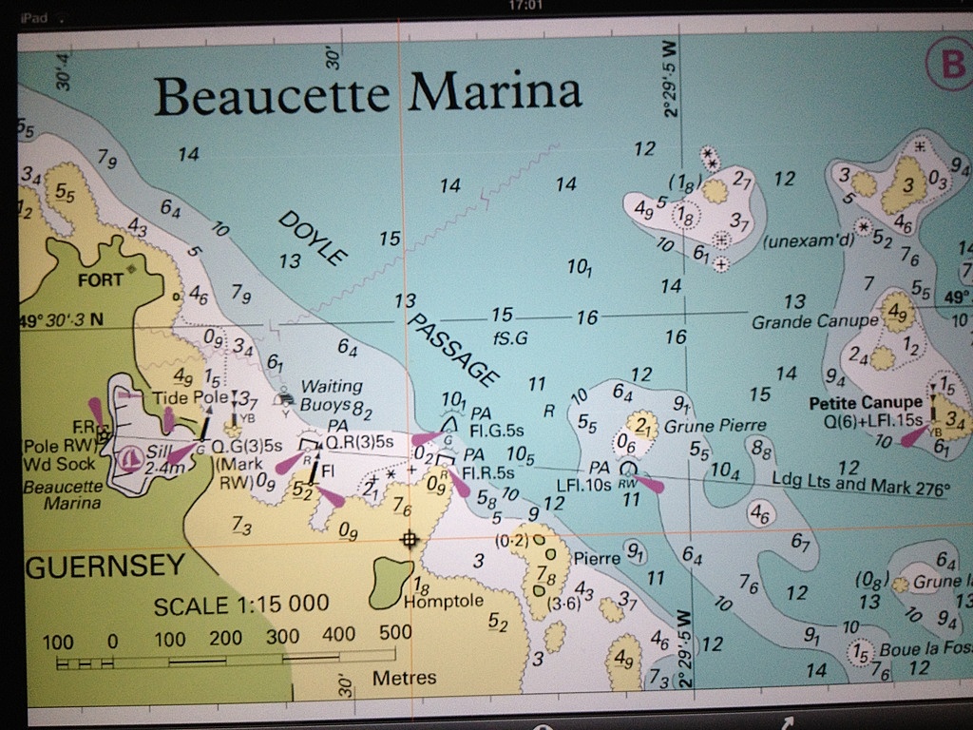The width and height of the screenshot is (973, 730).
Task: Tap the 10₅ depth sounding
Action: tap(520, 455)
